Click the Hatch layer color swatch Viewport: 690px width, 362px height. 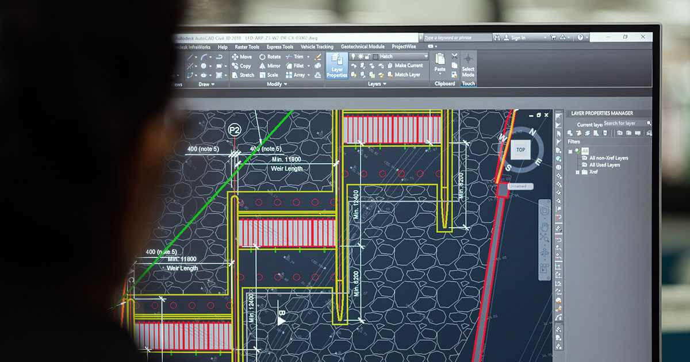click(x=375, y=56)
